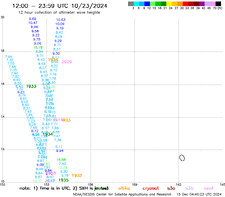Image resolution: width=225 pixels, height=197 pixels.
Task: Click the 's3a' satellite legend label
Action: coord(171,188)
